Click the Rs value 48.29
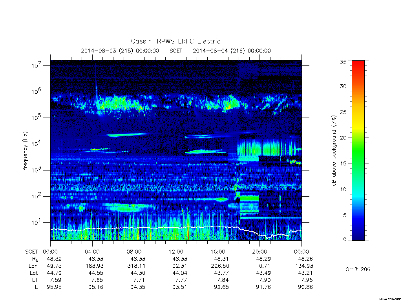402x301 pixels. click(263, 259)
